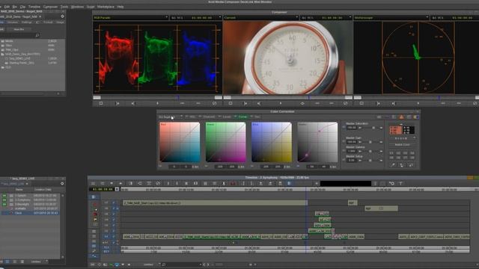The width and height of the screenshot is (479, 269).
Task: Open the Composer menu
Action: click(x=50, y=7)
